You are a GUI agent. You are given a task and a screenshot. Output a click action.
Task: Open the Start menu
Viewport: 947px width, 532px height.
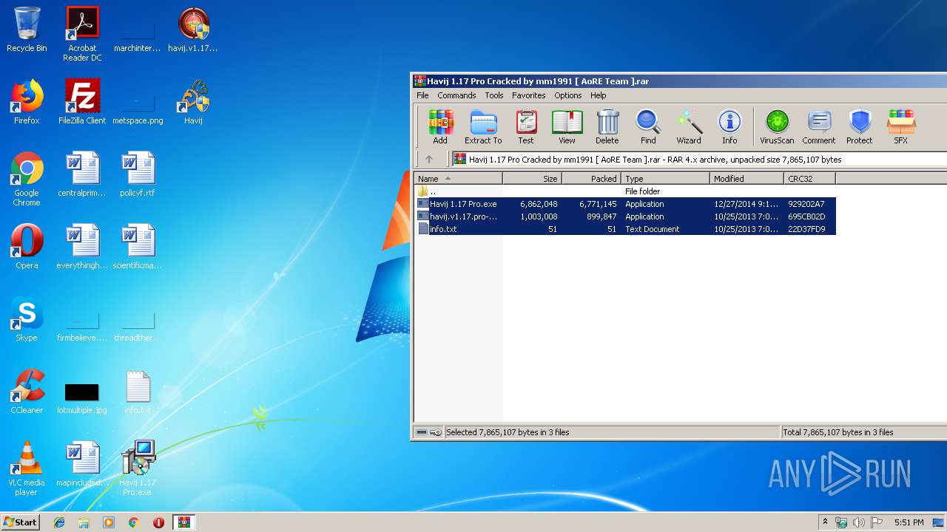(x=20, y=522)
